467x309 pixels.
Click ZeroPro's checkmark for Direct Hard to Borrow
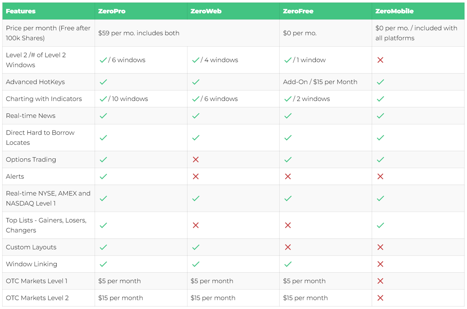point(103,138)
